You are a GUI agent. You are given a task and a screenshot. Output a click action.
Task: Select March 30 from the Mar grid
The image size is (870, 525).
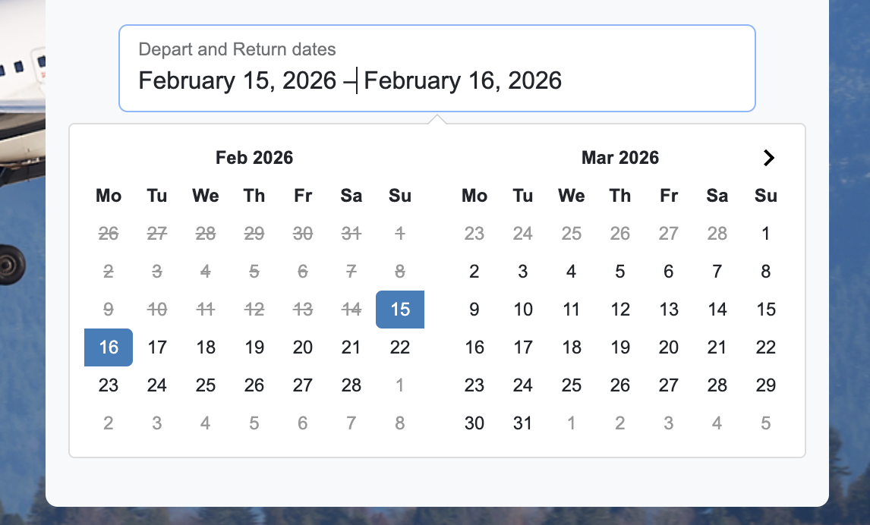474,423
